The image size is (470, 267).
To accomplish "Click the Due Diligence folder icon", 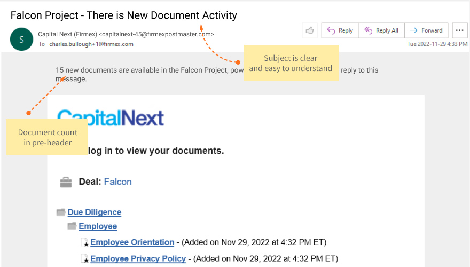I will tap(60, 213).
